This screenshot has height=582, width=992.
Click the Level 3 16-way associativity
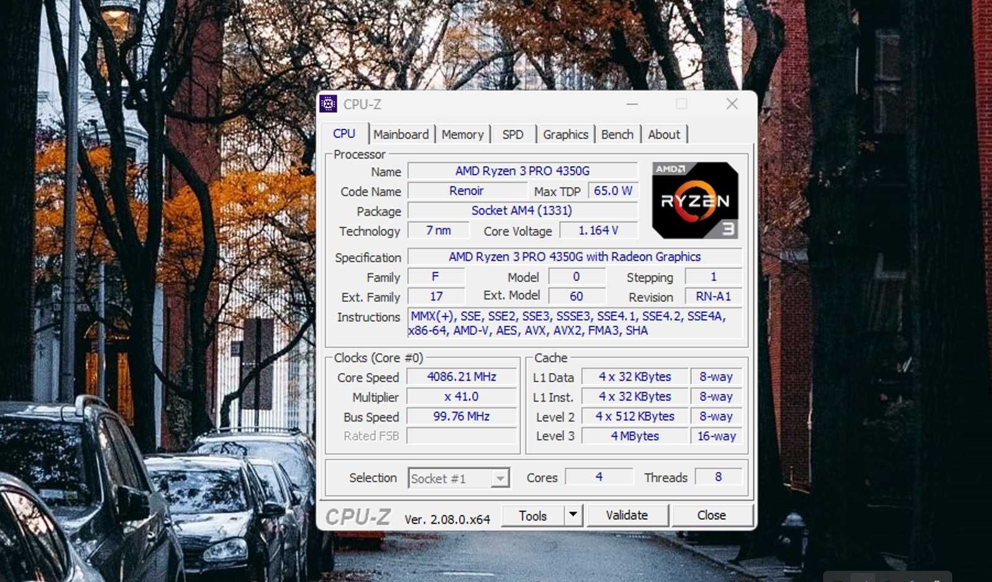(x=716, y=436)
